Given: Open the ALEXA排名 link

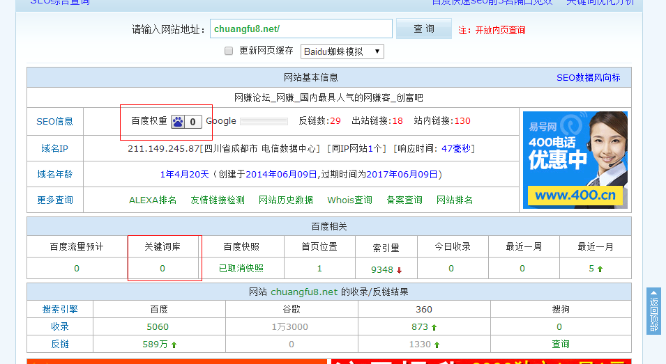Looking at the screenshot, I should 153,200.
